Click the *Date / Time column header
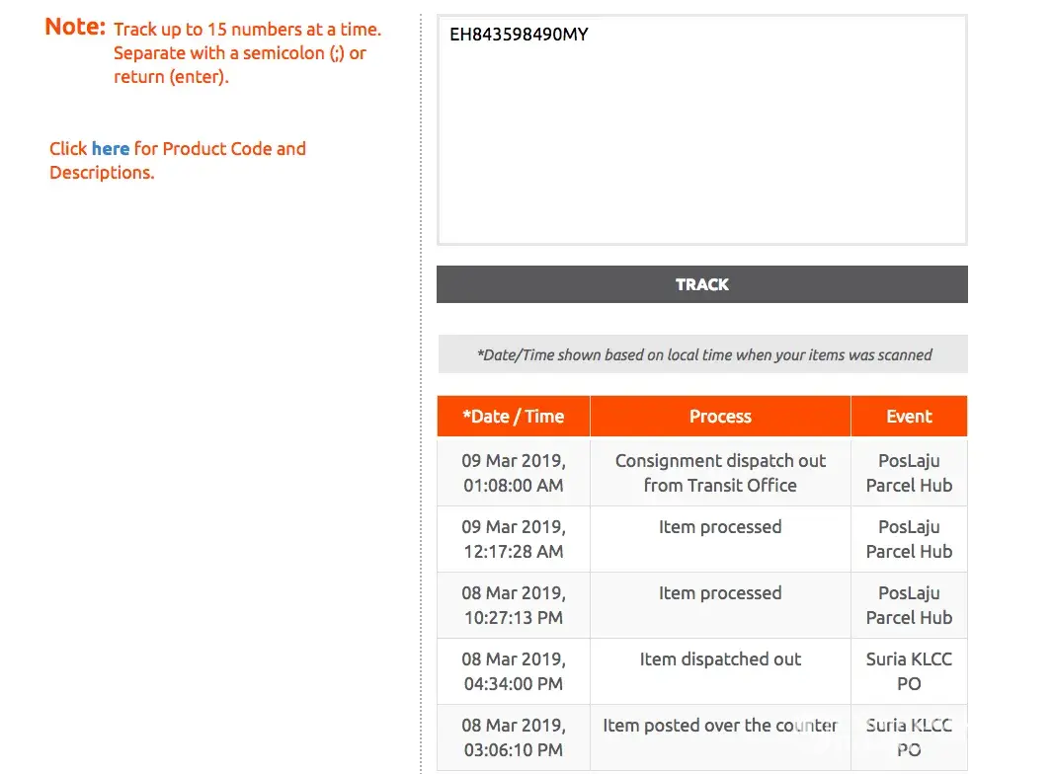 514,417
